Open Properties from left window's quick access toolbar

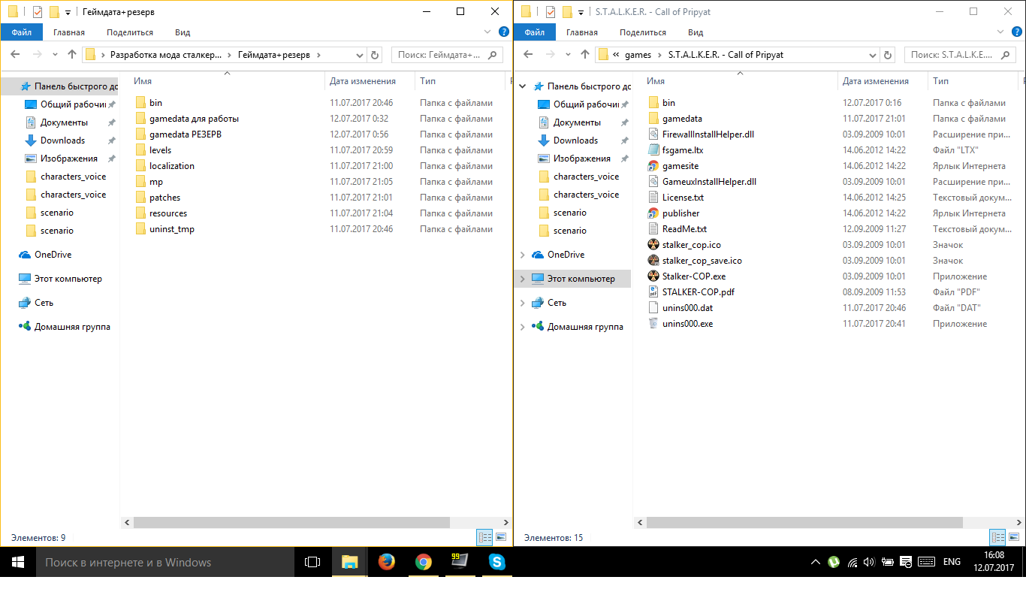(x=38, y=12)
